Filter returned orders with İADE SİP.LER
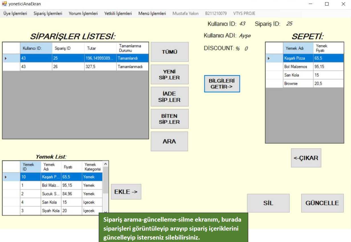 point(169,97)
